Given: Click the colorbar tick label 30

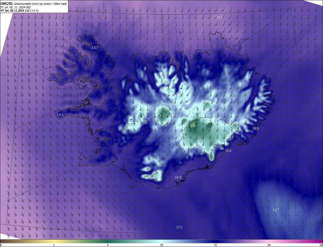Looking at the screenshot, I should [x=269, y=245].
